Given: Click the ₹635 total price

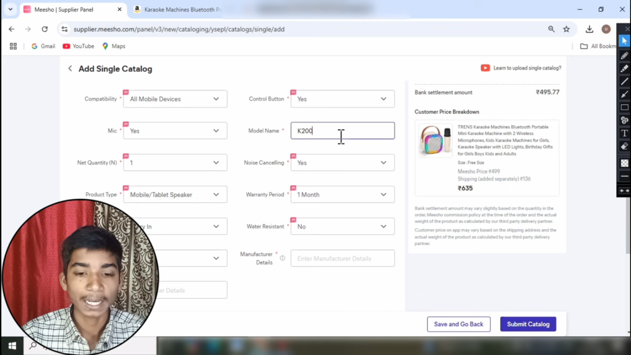Looking at the screenshot, I should 465,188.
